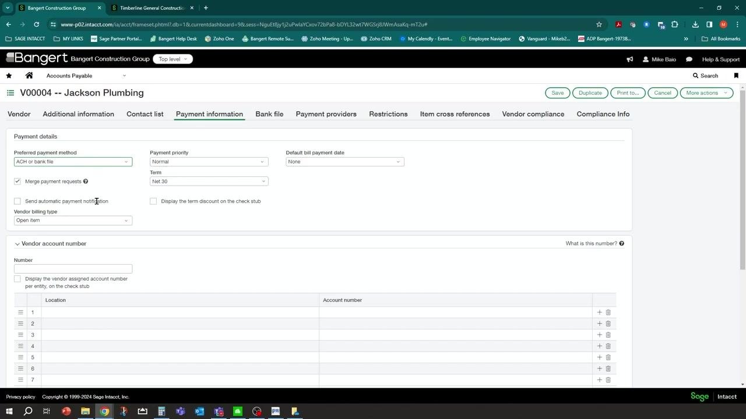746x419 pixels.
Task: Switch to the Vendor tab
Action: (19, 114)
